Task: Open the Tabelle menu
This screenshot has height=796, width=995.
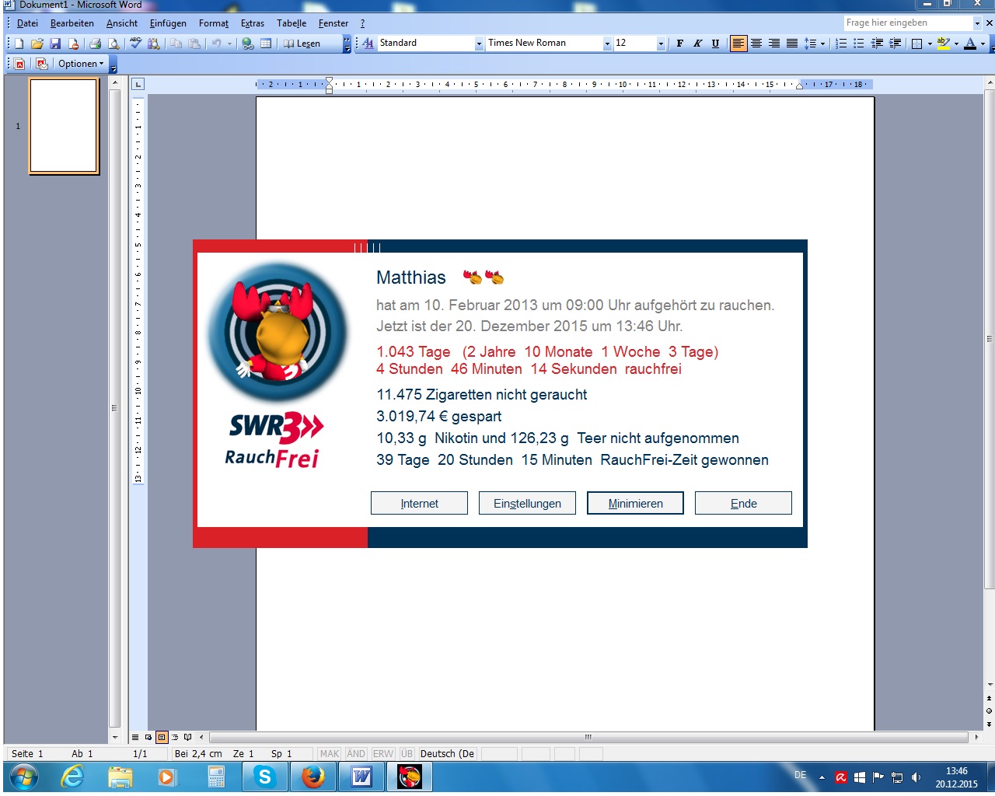Action: point(292,23)
